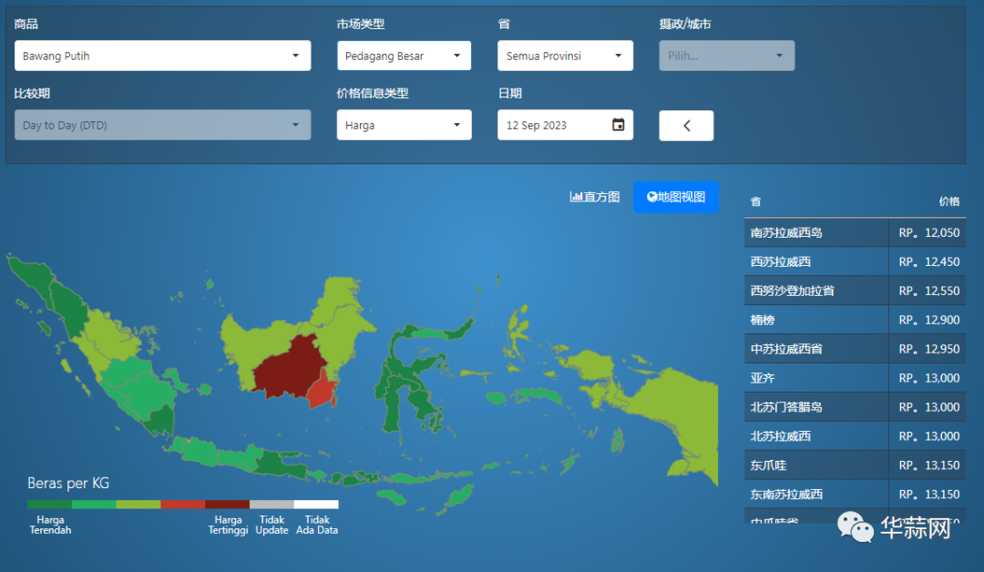This screenshot has height=572, width=984.
Task: Click the calendar icon in date field
Action: click(x=618, y=125)
